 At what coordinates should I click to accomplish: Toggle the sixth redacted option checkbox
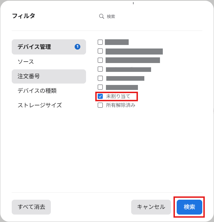(x=100, y=87)
